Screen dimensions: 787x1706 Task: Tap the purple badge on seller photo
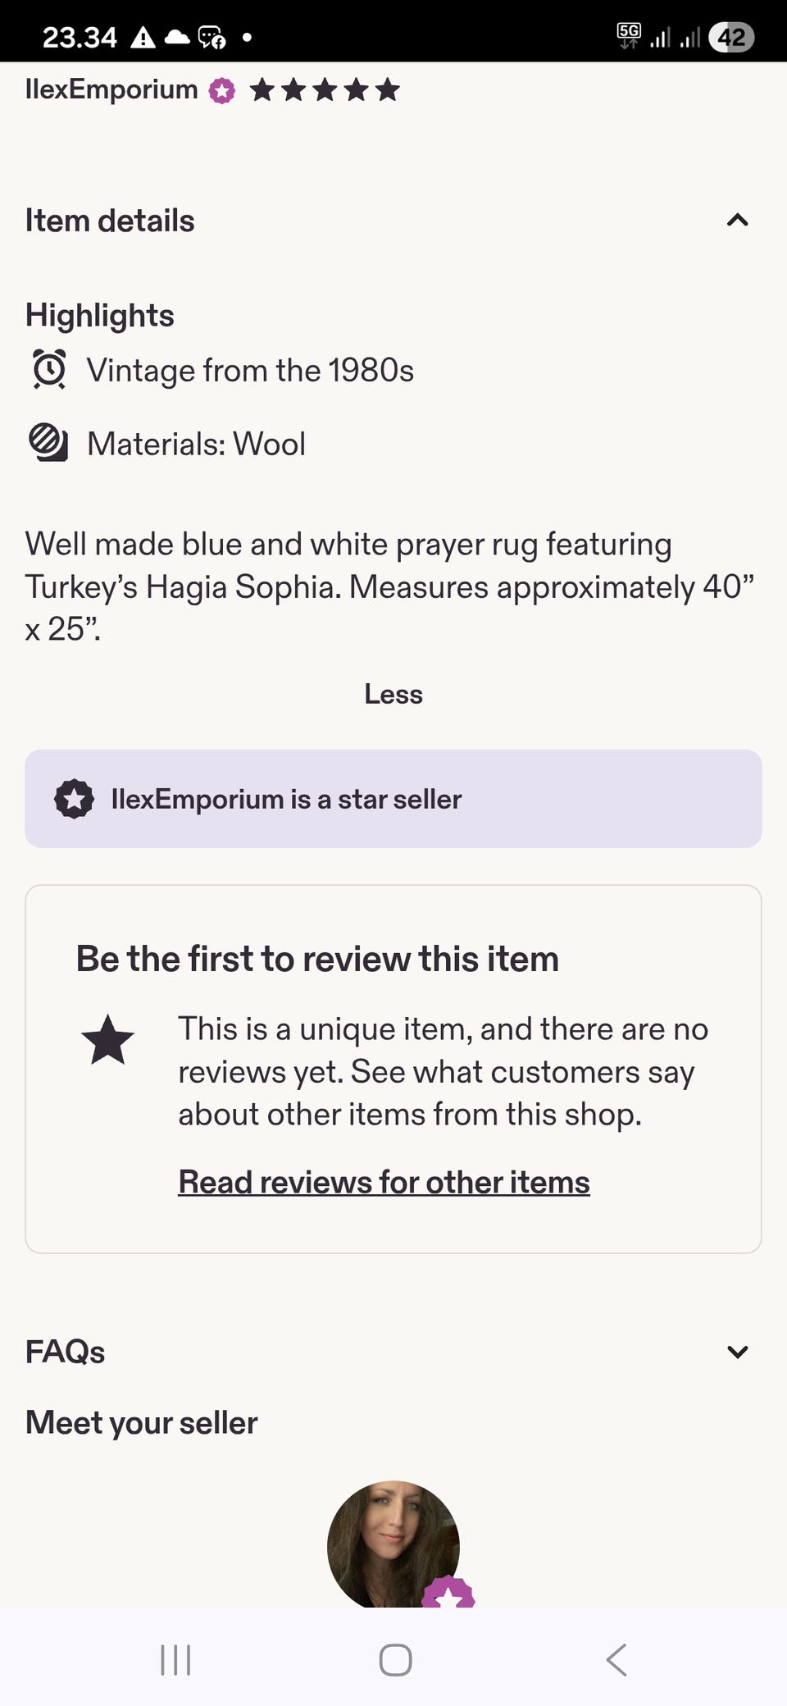pyautogui.click(x=448, y=1593)
